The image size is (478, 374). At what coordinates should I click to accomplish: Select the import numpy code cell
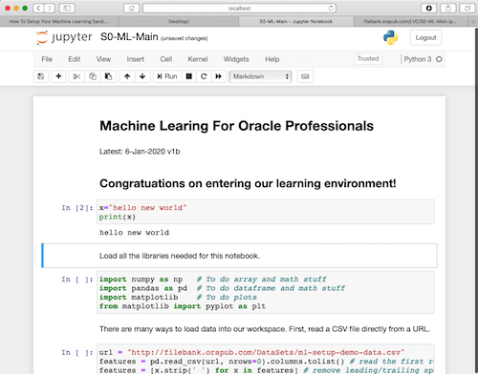265,292
